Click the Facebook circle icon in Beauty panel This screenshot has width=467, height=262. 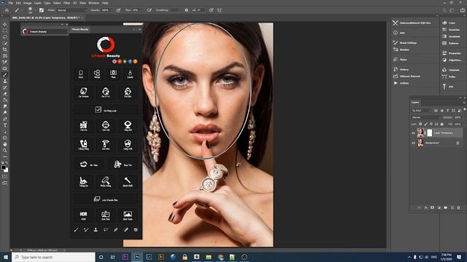click(x=130, y=61)
